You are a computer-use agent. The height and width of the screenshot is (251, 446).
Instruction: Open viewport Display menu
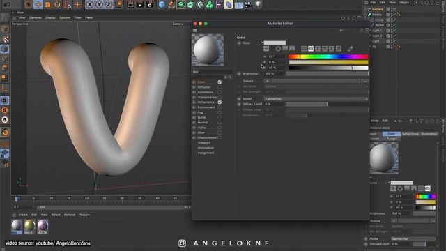pos(50,17)
